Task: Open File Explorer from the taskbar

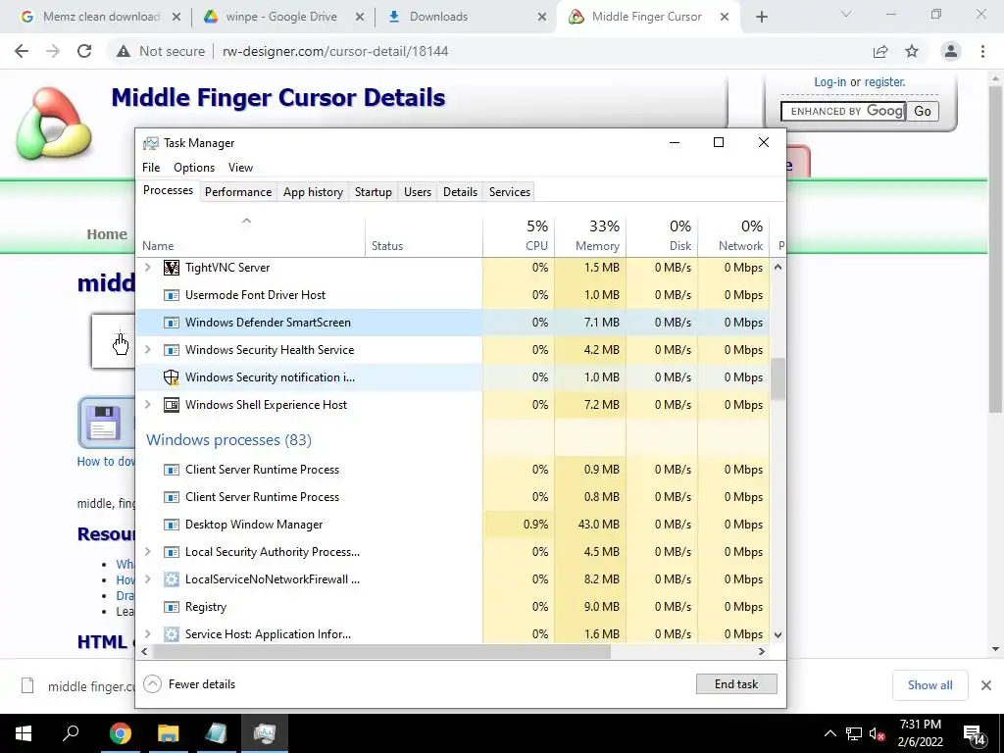Action: point(168,733)
